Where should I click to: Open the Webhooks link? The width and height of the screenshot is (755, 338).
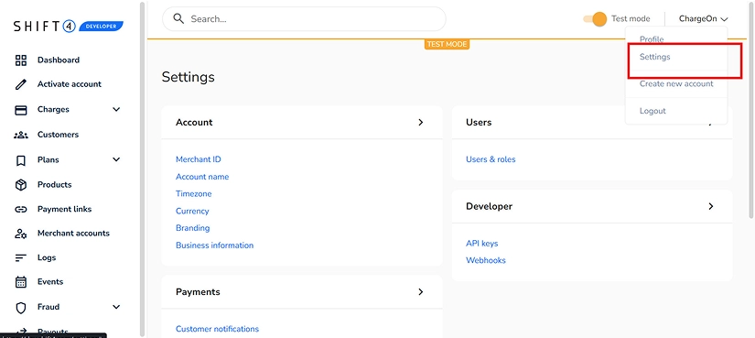click(486, 260)
